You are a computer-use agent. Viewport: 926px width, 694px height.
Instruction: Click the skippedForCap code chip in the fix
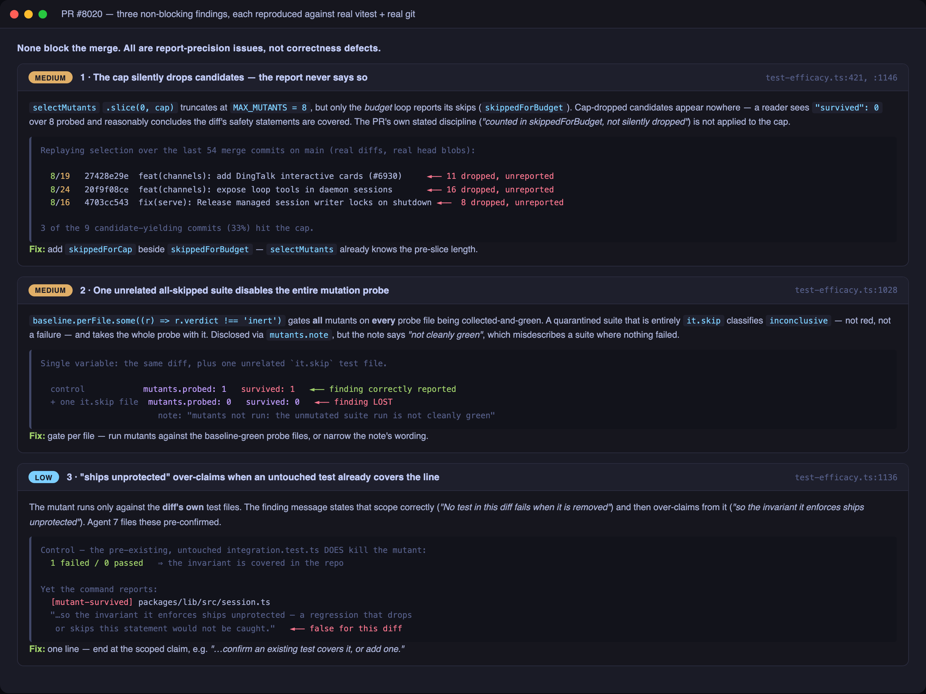coord(100,250)
